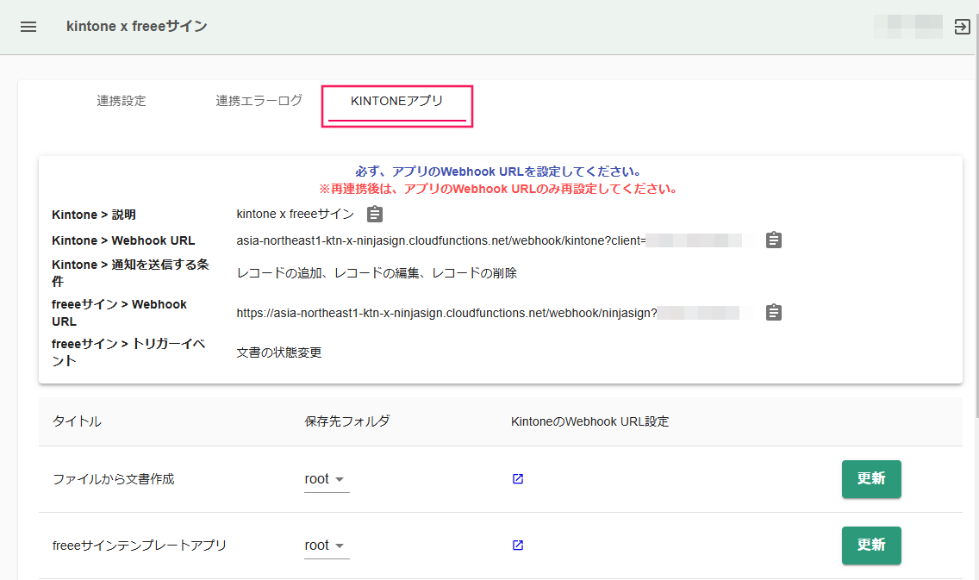Click the freeeサインテンプレートアプリ row title
Viewport: 979px width, 580px height.
pyautogui.click(x=140, y=545)
